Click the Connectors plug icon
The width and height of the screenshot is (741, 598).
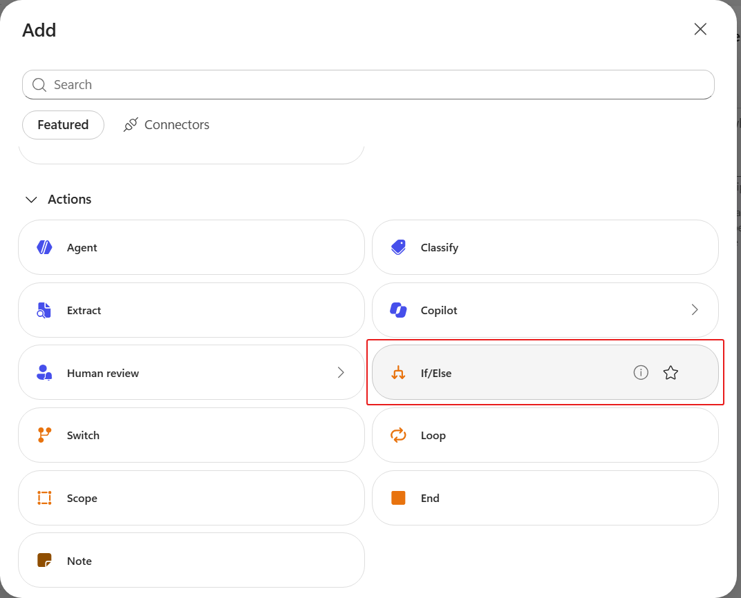(131, 124)
